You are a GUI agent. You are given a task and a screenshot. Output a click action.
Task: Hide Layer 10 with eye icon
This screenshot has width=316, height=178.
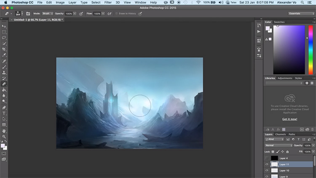[x=267, y=170]
